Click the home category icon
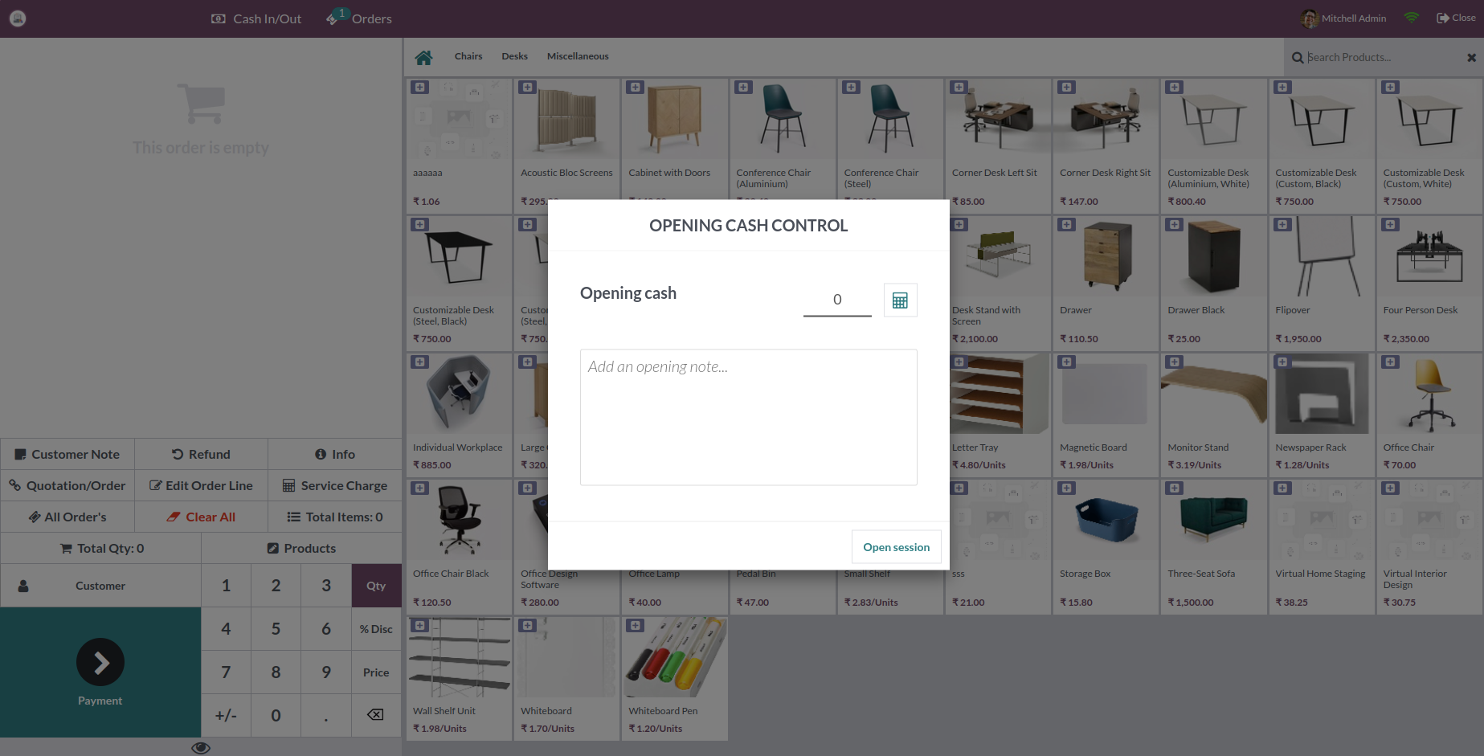 point(424,56)
